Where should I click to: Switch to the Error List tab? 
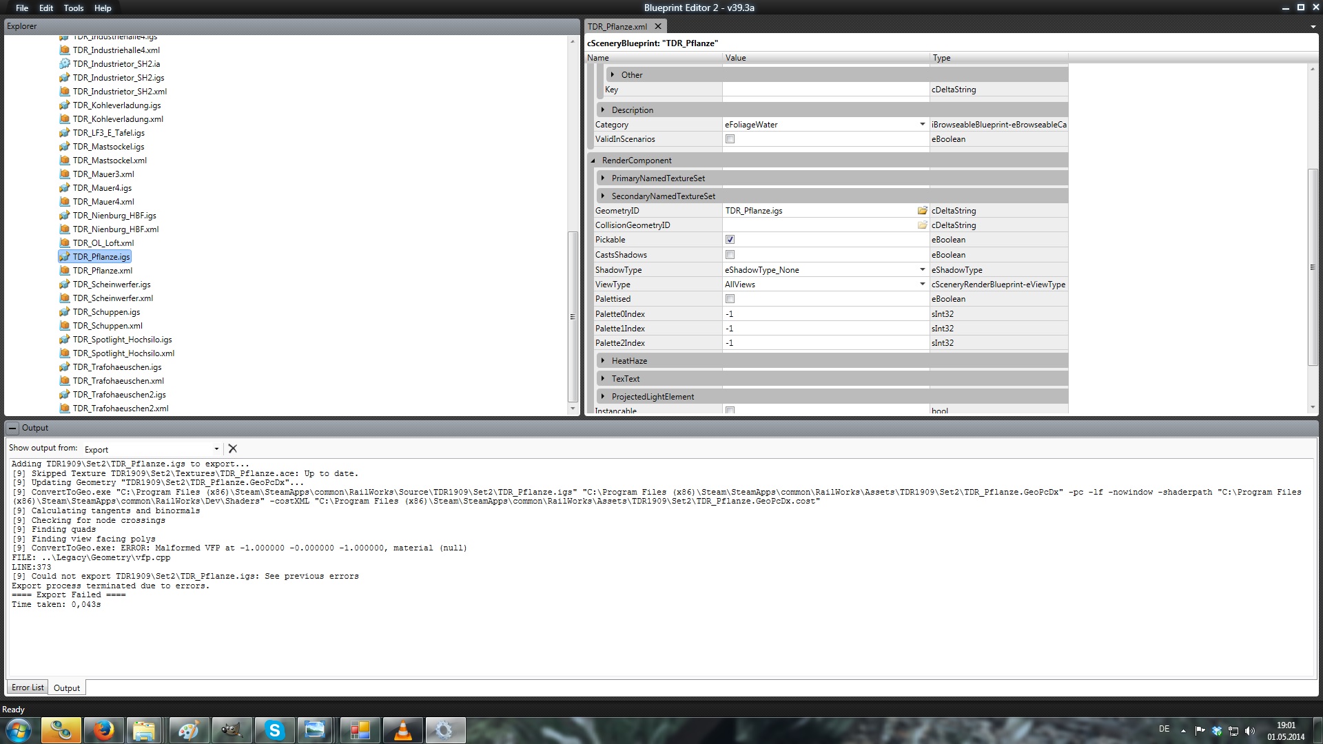28,688
